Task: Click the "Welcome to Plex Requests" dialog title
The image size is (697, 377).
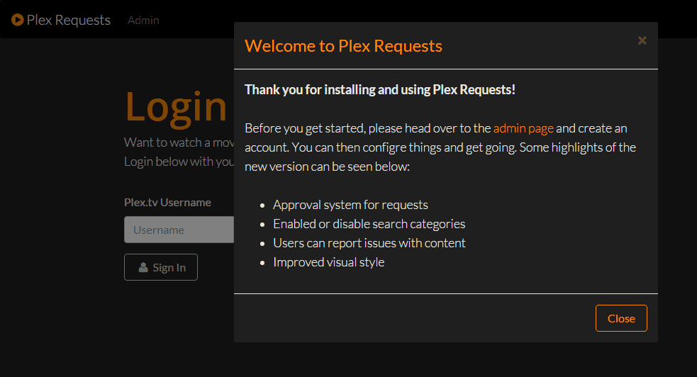Action: [x=343, y=46]
